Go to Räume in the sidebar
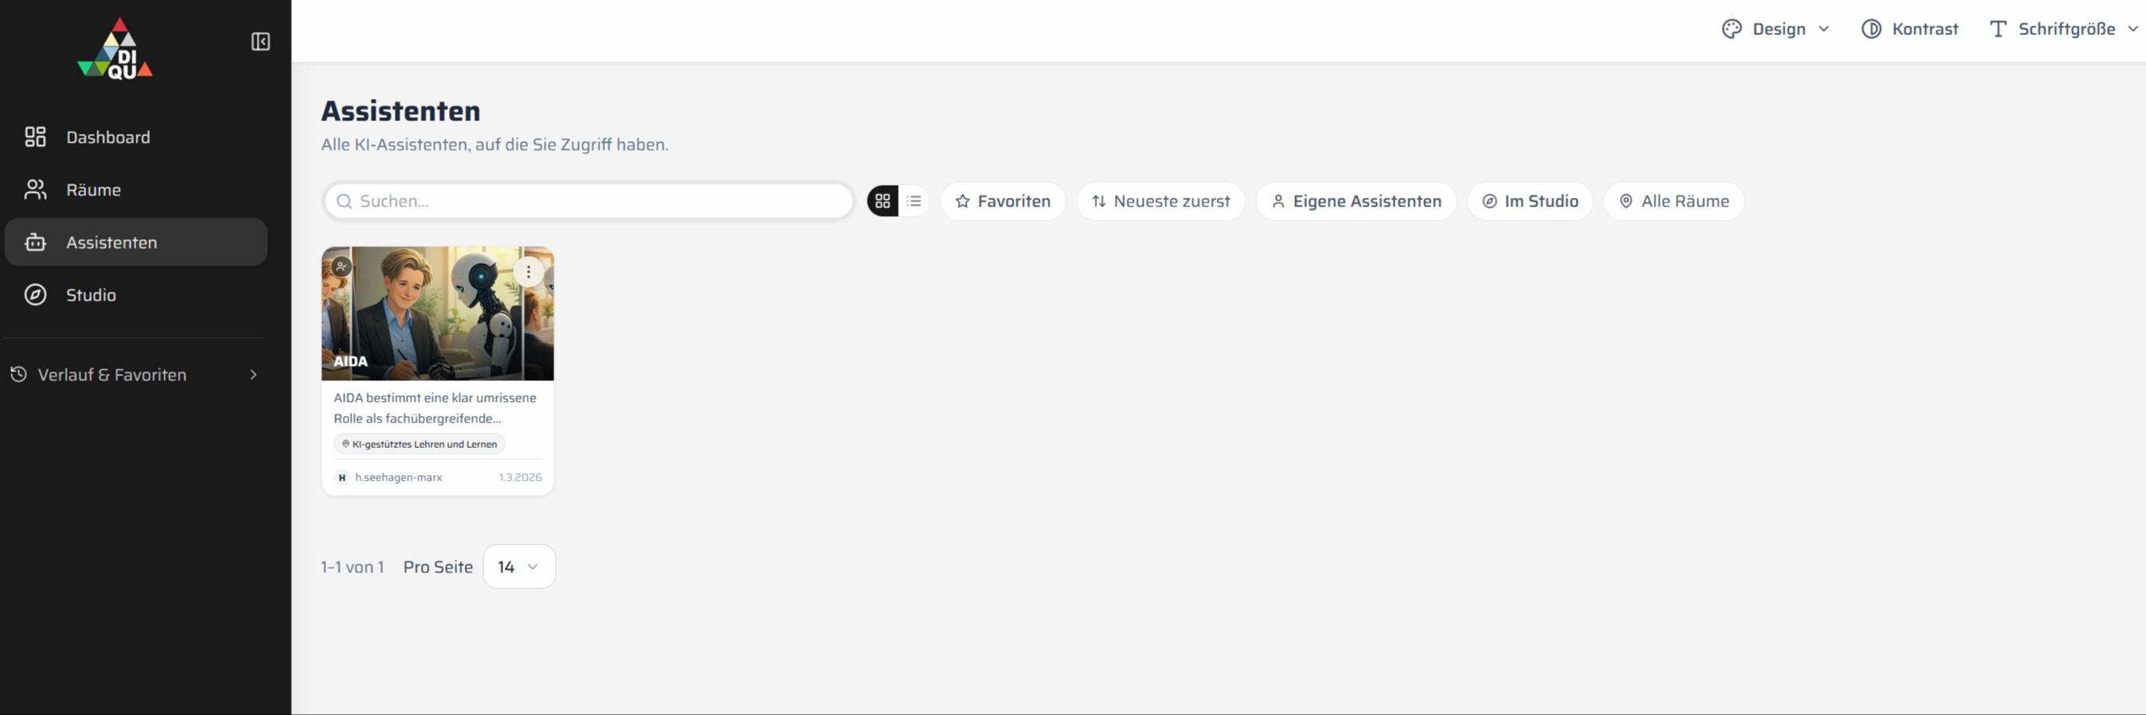The height and width of the screenshot is (715, 2146). coord(136,190)
